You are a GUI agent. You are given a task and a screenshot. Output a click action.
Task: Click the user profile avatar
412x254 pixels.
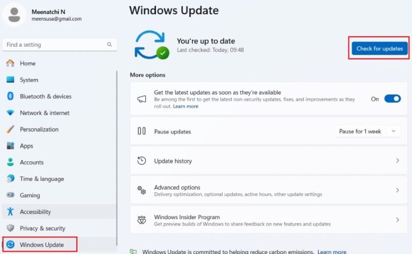(x=14, y=15)
